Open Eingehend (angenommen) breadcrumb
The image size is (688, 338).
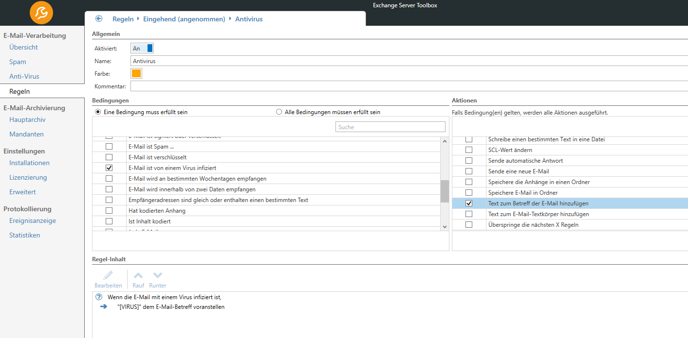pos(185,19)
